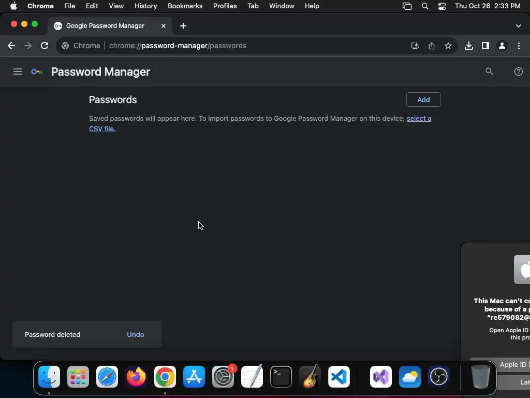Open App Store from the Dock
The height and width of the screenshot is (398, 530).
[x=194, y=376]
